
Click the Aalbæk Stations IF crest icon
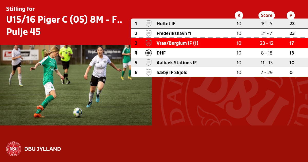pyautogui.click(x=148, y=63)
